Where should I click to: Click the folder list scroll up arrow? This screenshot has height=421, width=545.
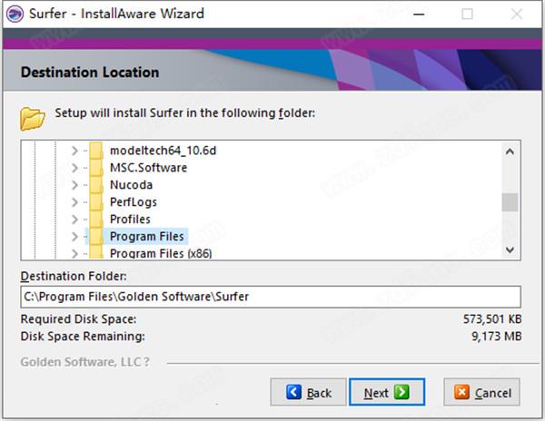point(510,152)
